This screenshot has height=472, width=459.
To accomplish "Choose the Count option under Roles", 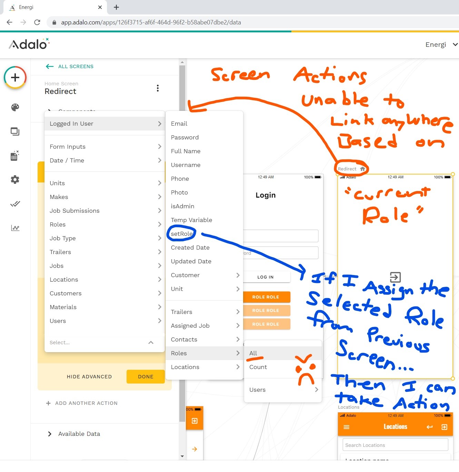I will (283, 367).
